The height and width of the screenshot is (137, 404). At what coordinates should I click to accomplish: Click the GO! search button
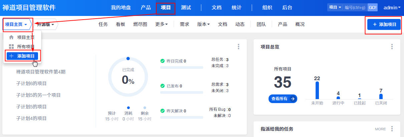pyautogui.click(x=373, y=7)
